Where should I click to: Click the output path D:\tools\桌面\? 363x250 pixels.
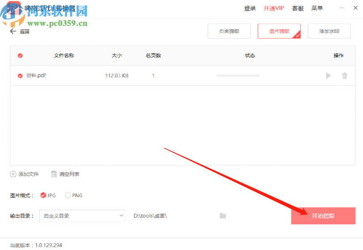click(150, 216)
